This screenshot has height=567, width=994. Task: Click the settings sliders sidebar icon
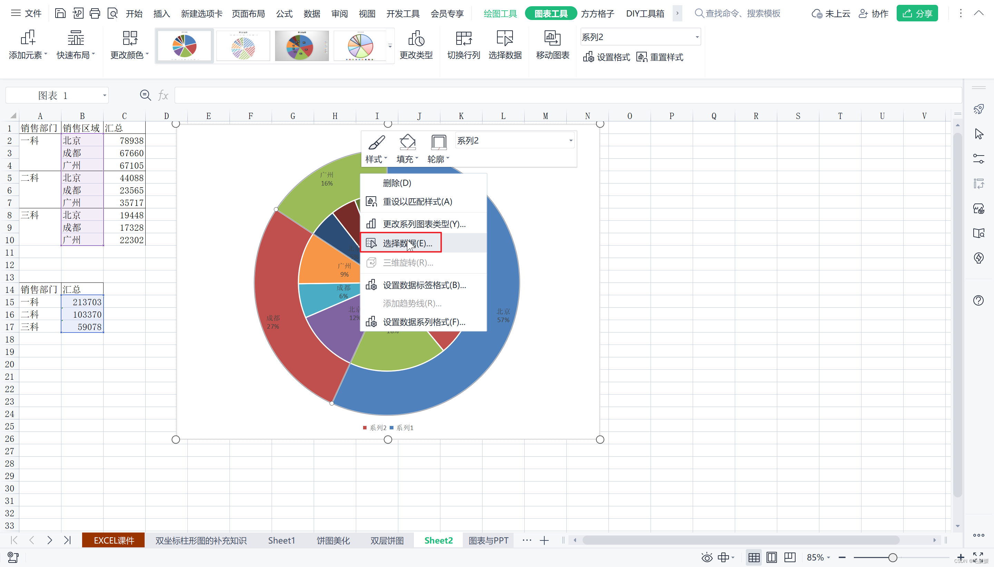tap(978, 159)
